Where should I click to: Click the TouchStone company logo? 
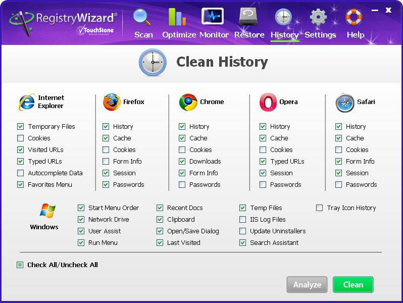pyautogui.click(x=95, y=31)
